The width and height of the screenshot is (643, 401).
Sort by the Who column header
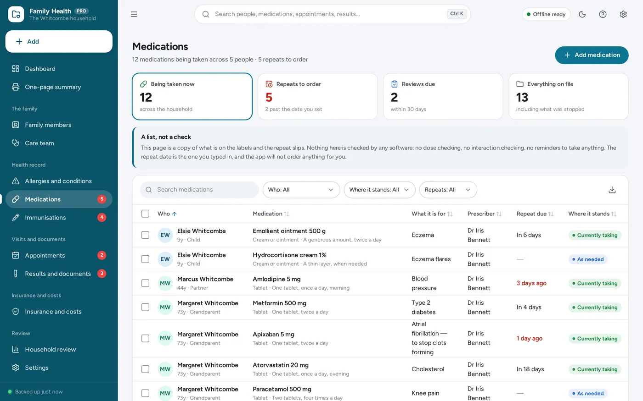(x=167, y=214)
